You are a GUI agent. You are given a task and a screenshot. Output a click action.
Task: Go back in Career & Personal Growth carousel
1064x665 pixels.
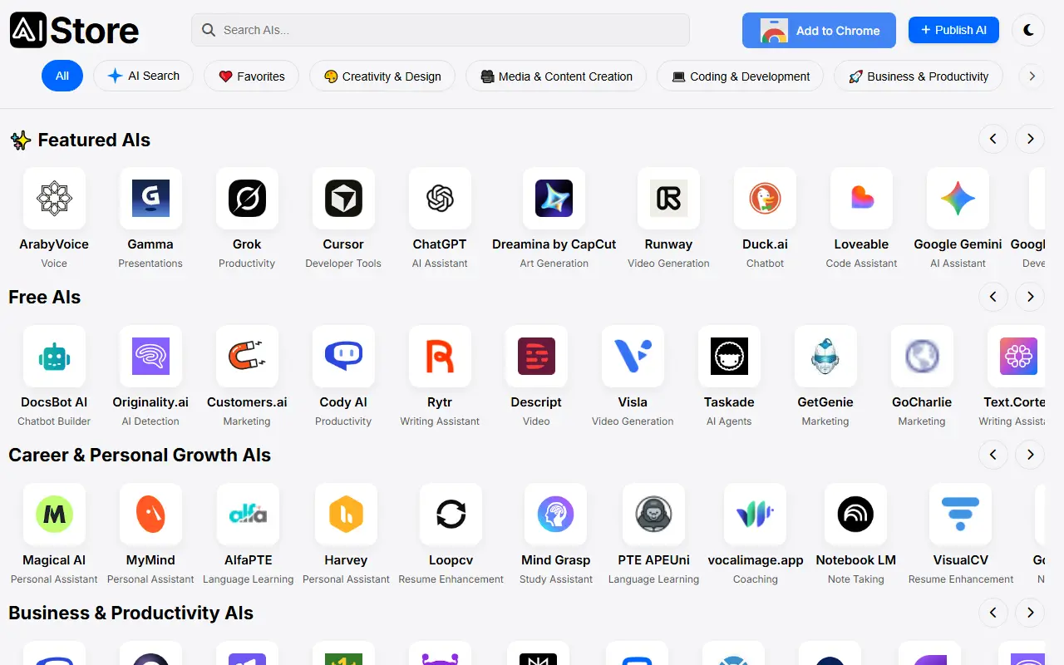(x=993, y=455)
